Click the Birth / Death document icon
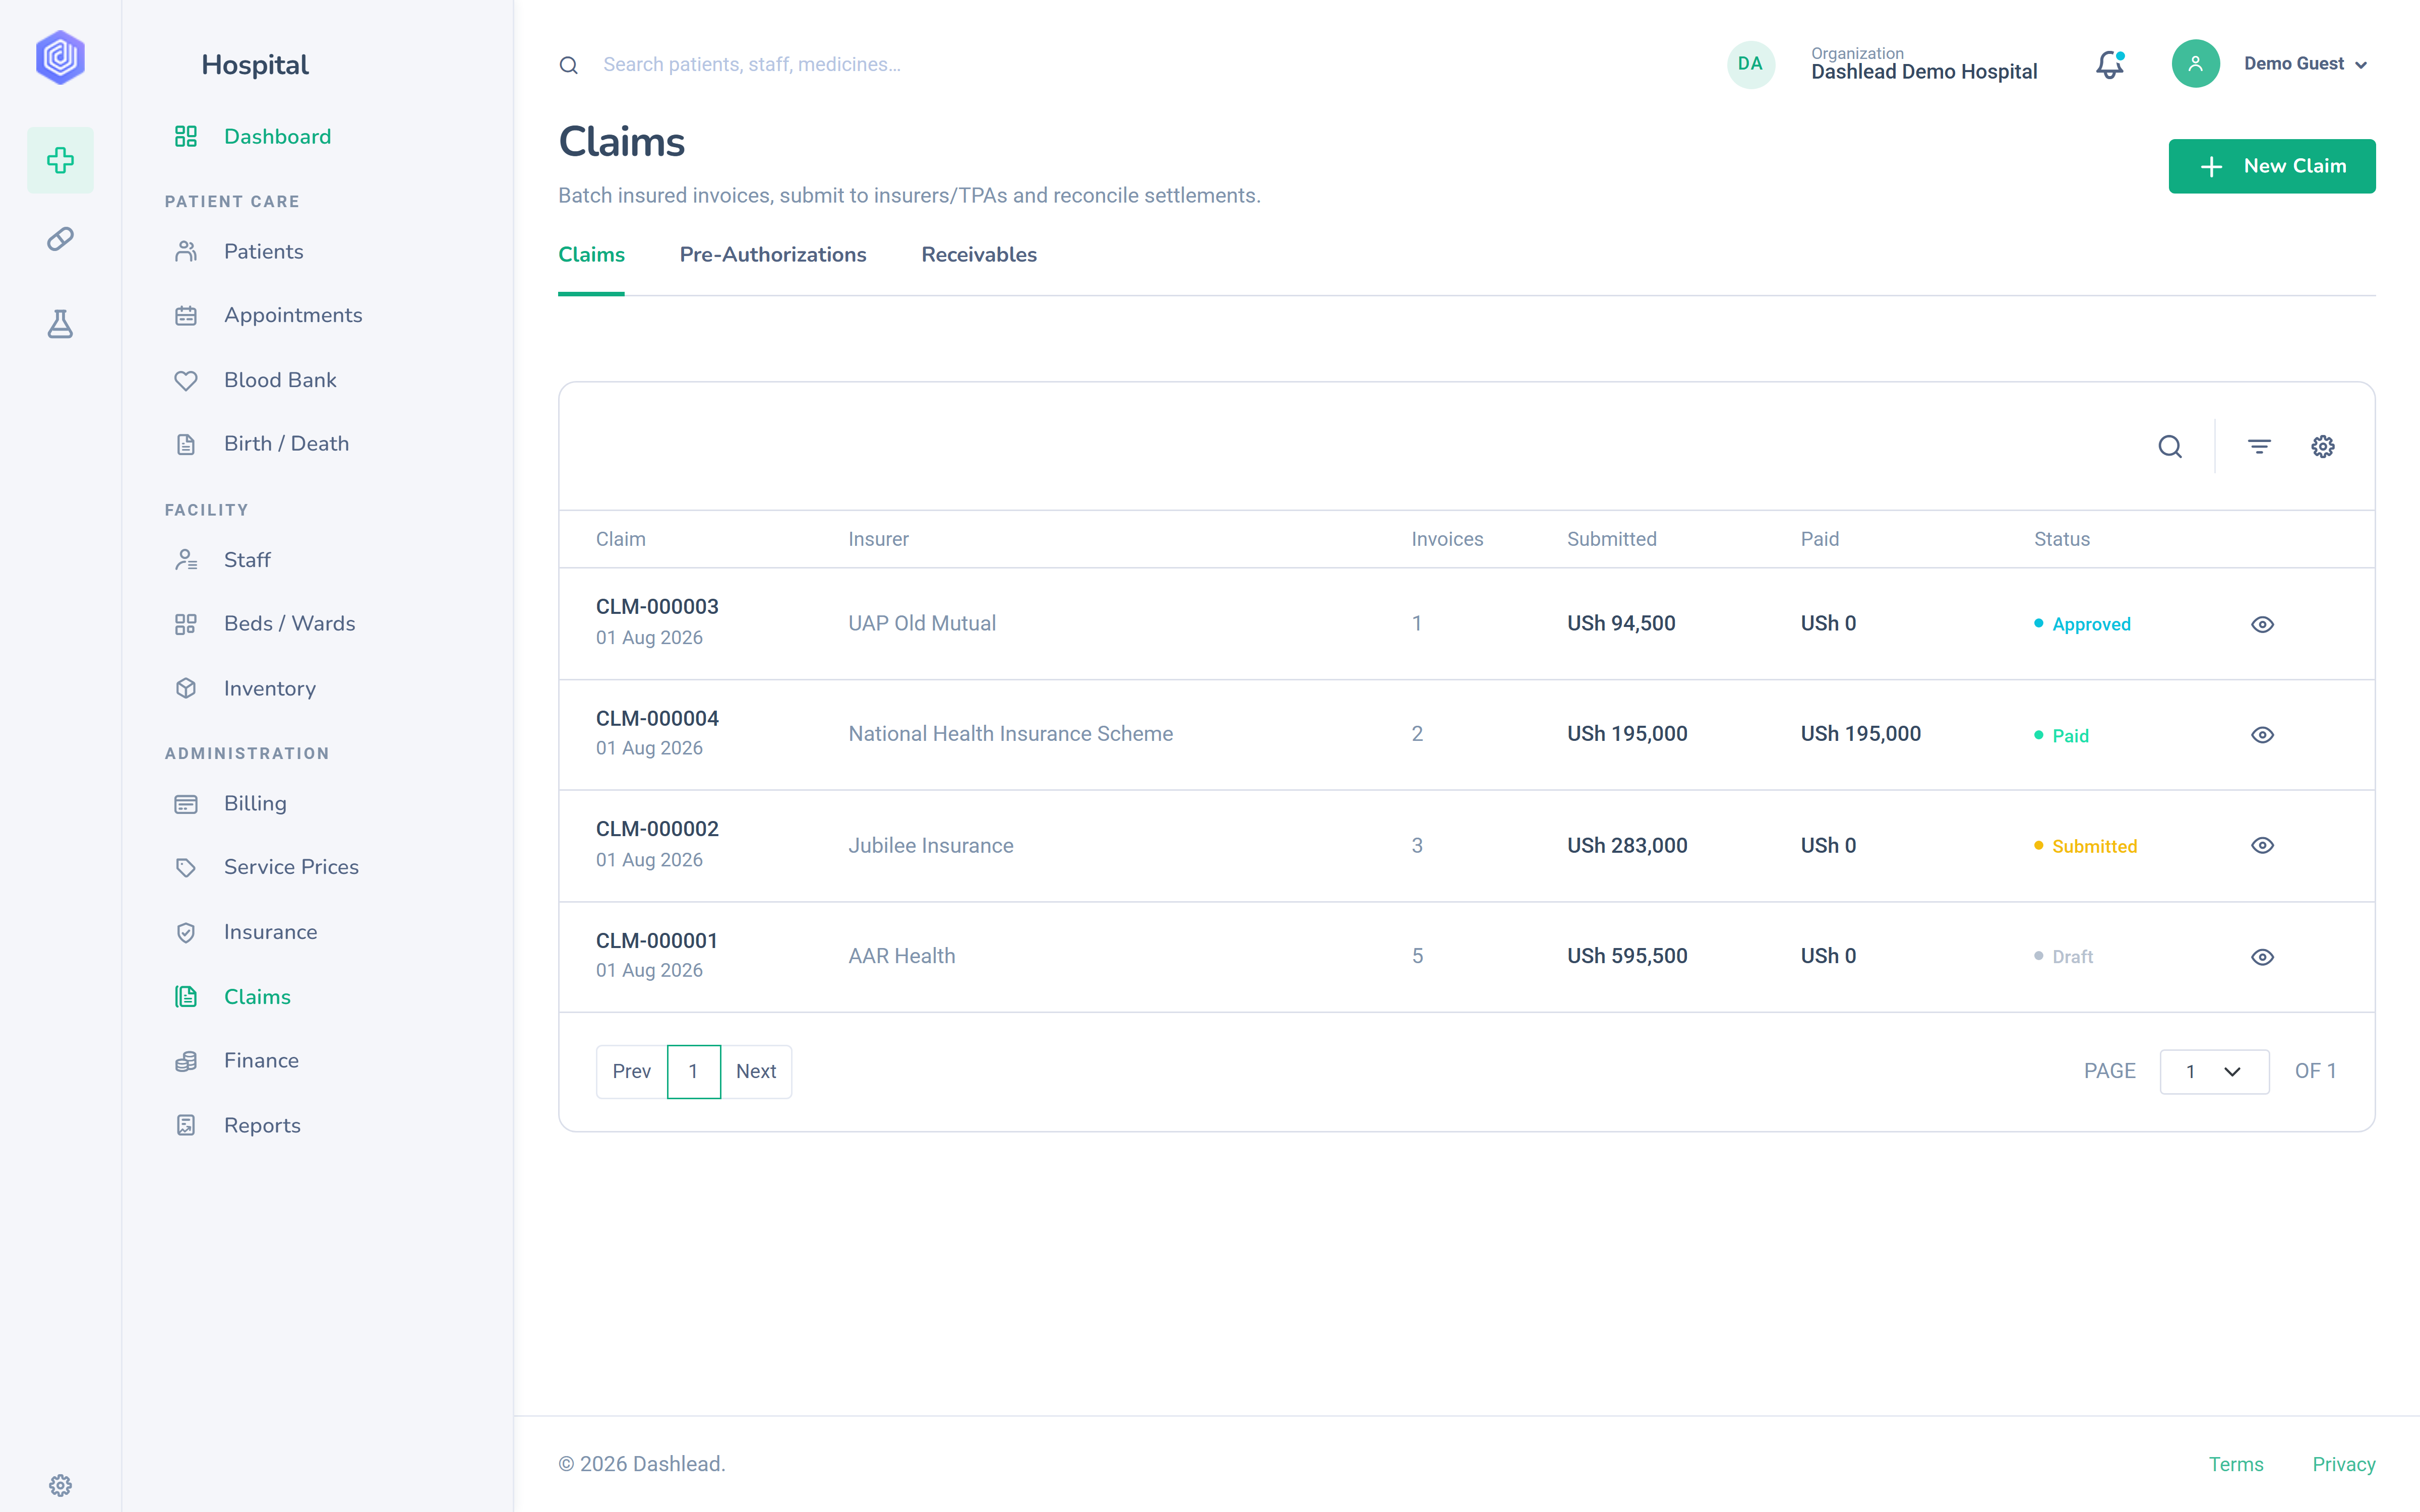Viewport: 2420px width, 1512px height. click(186, 444)
